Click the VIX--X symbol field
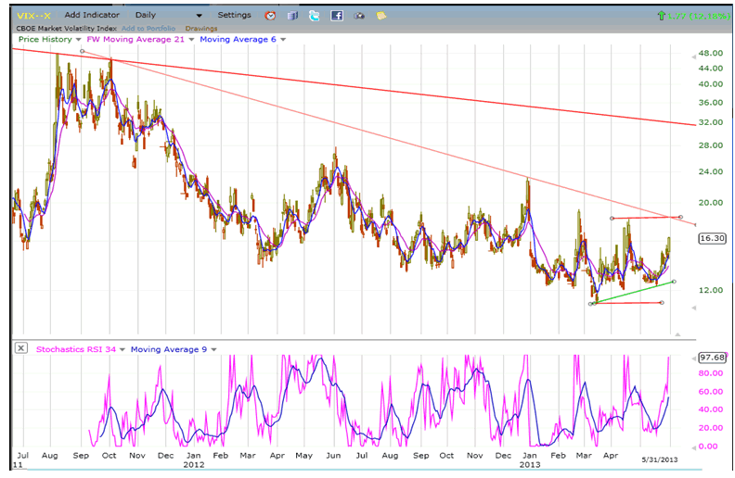The width and height of the screenshot is (735, 478). tap(31, 16)
